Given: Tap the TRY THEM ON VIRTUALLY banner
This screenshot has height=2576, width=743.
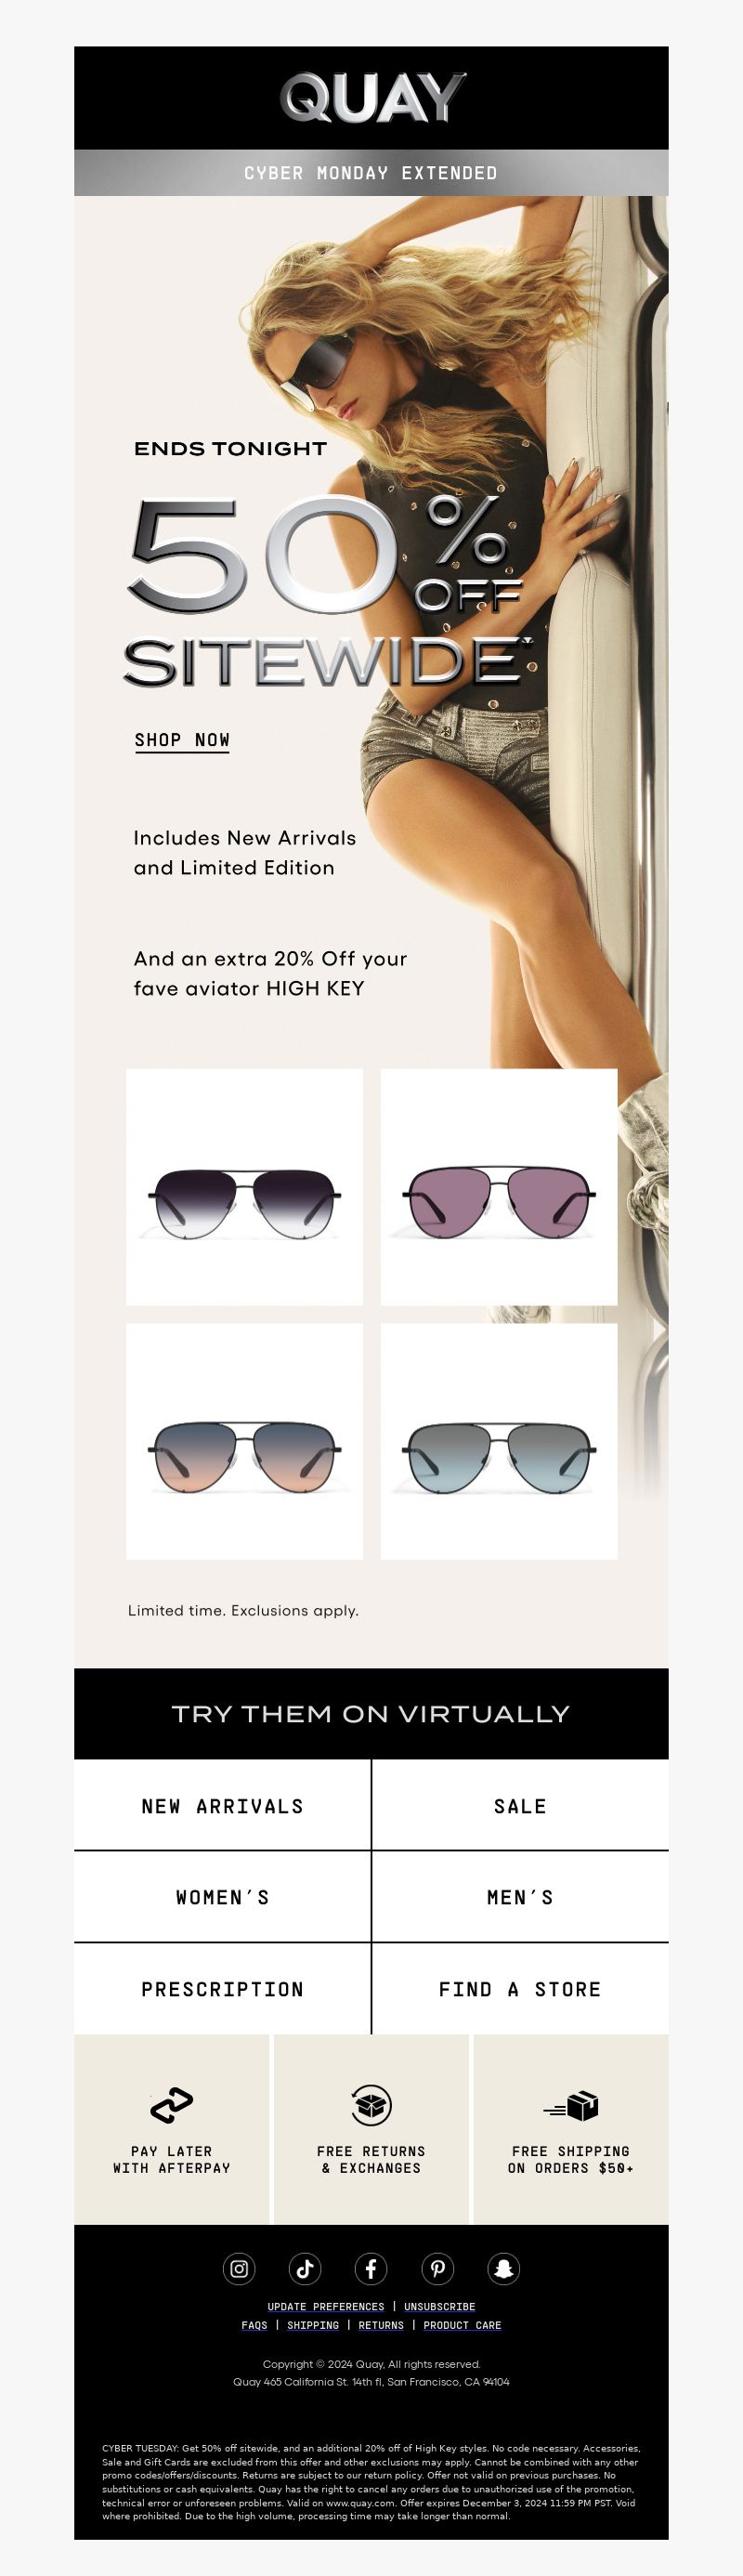Looking at the screenshot, I should 371,1714.
